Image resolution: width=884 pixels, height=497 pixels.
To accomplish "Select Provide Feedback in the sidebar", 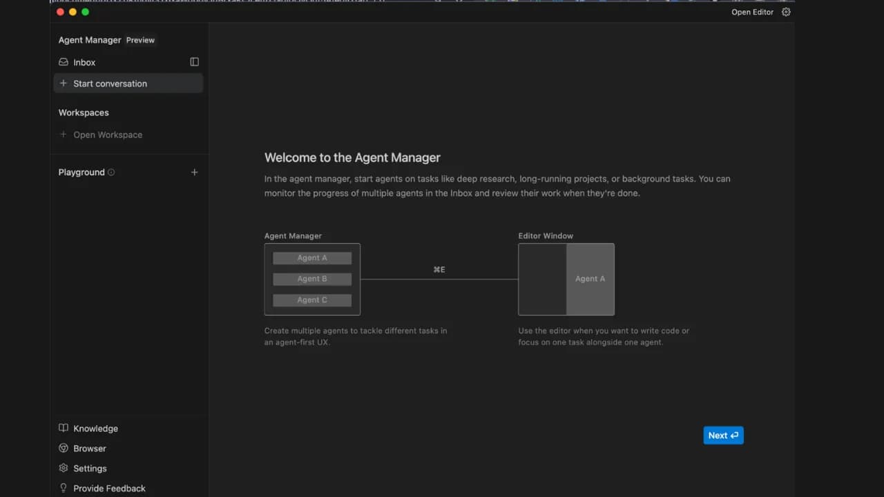I will click(x=109, y=488).
